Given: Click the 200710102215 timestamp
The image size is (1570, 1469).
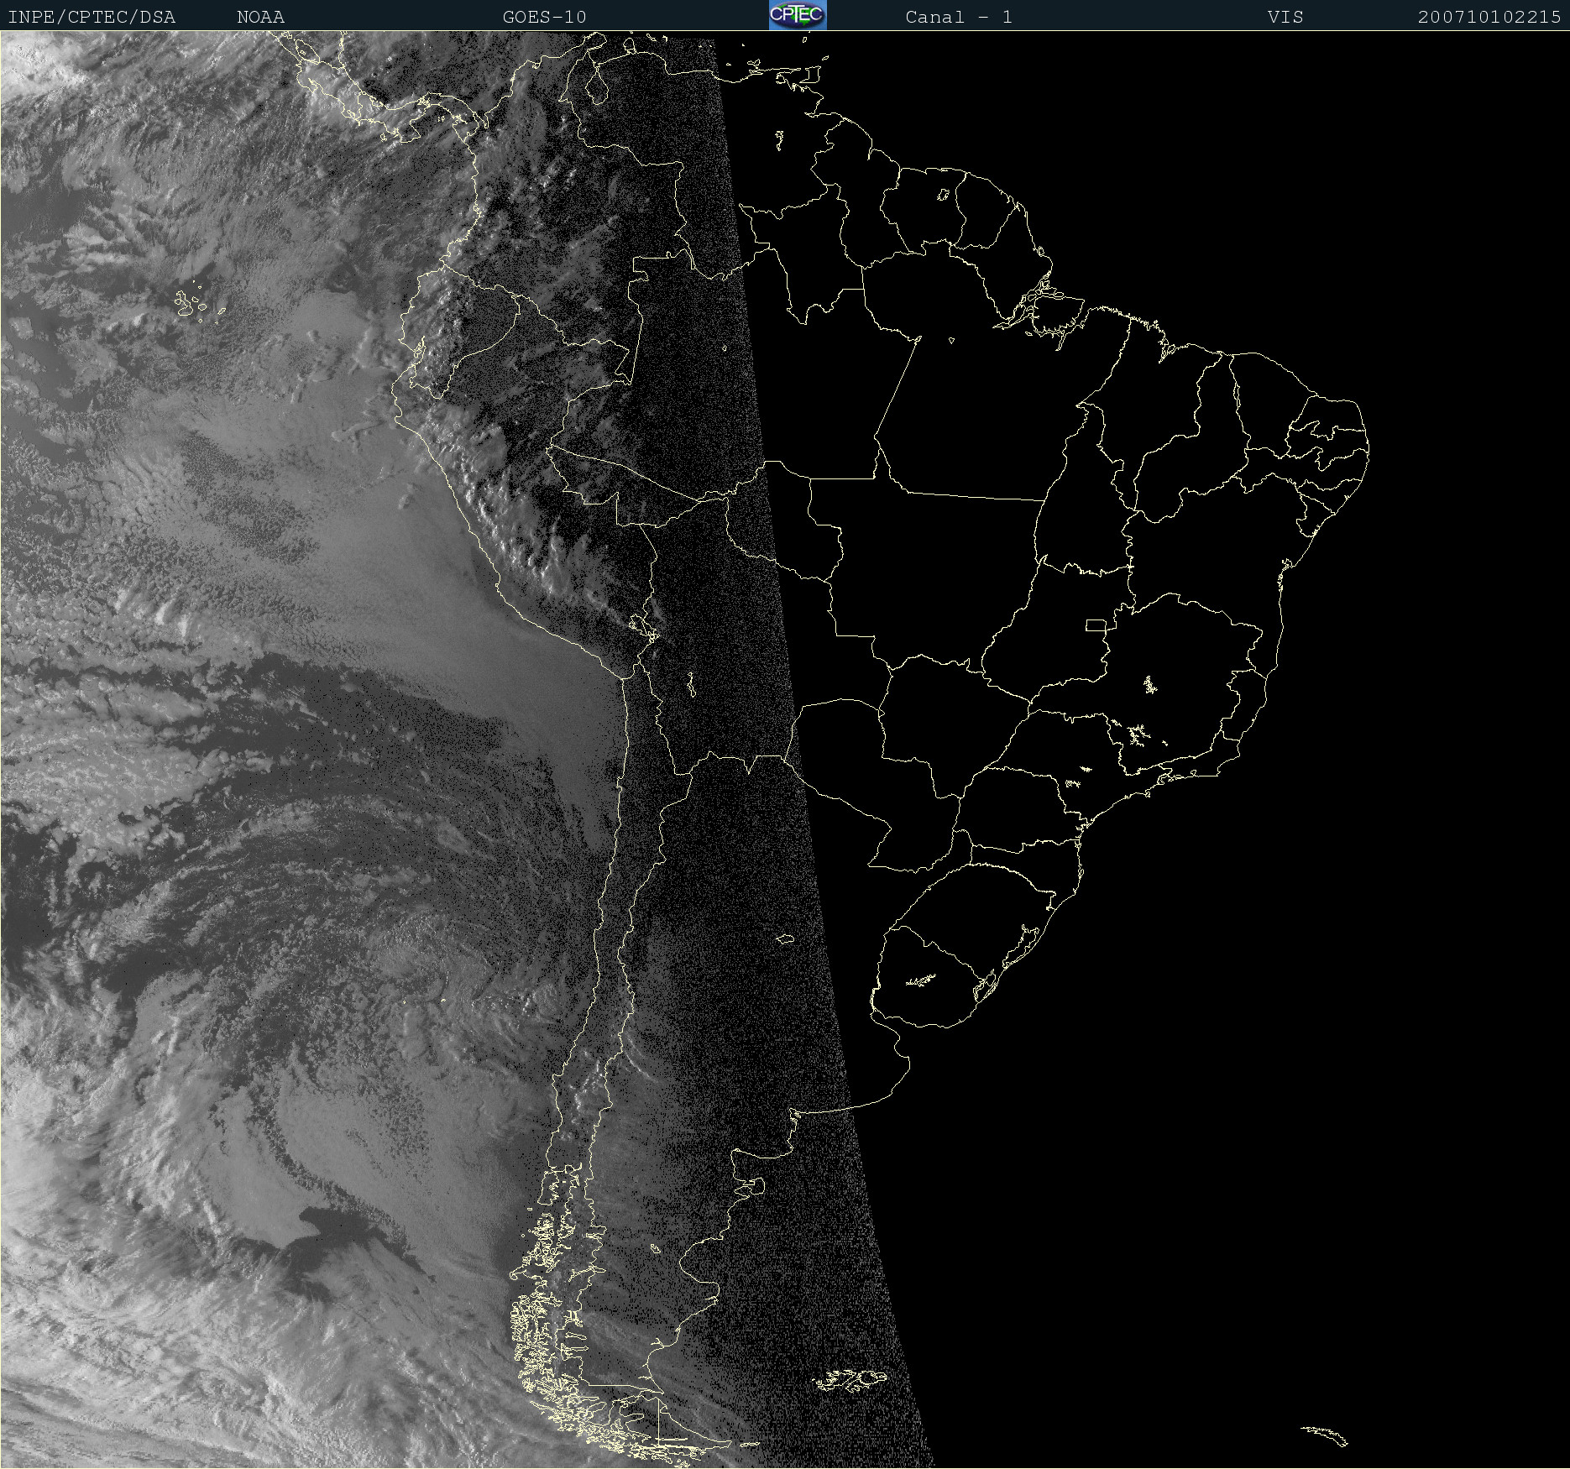Looking at the screenshot, I should pyautogui.click(x=1489, y=17).
